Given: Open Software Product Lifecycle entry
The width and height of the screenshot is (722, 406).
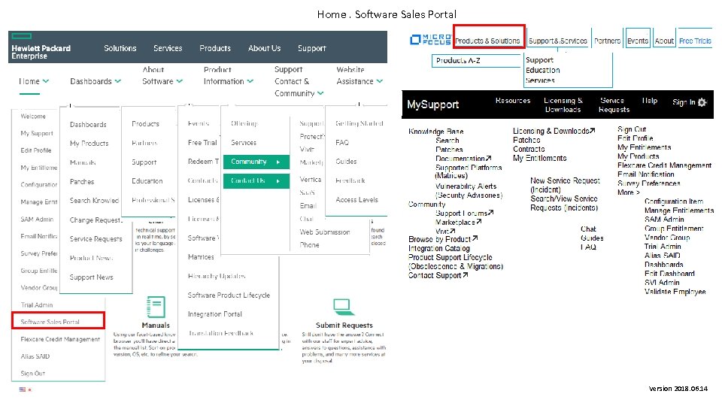Looking at the screenshot, I should point(229,295).
